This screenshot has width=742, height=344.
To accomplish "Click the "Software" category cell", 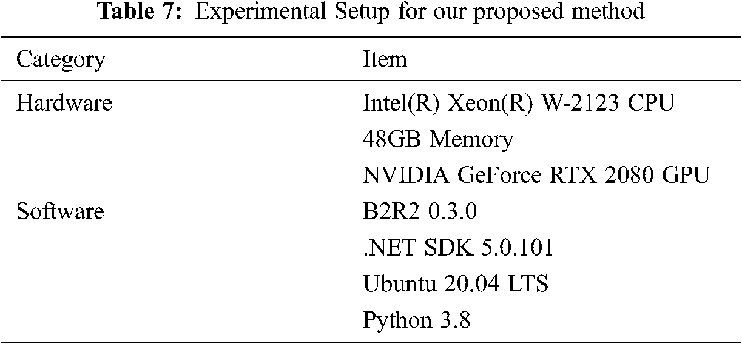I will (60, 212).
